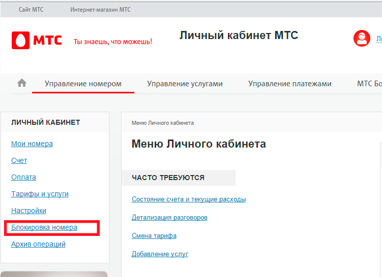Click Смена тарифа link
The image size is (382, 277).
coord(154,236)
